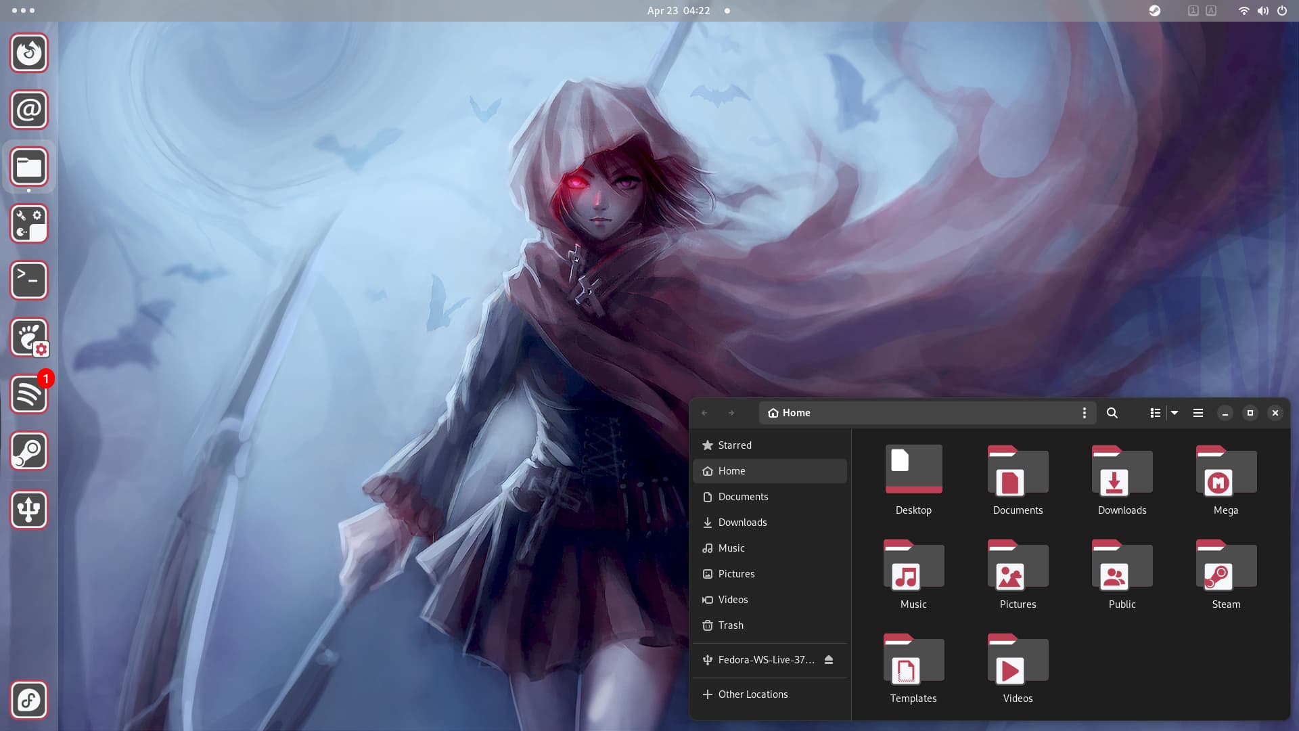Eject the Fedora-WS-Live drive
This screenshot has height=731, width=1299.
[829, 660]
